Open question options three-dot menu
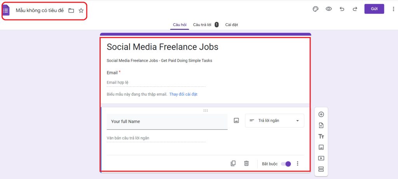Viewport: 398px width, 179px height. pos(298,164)
